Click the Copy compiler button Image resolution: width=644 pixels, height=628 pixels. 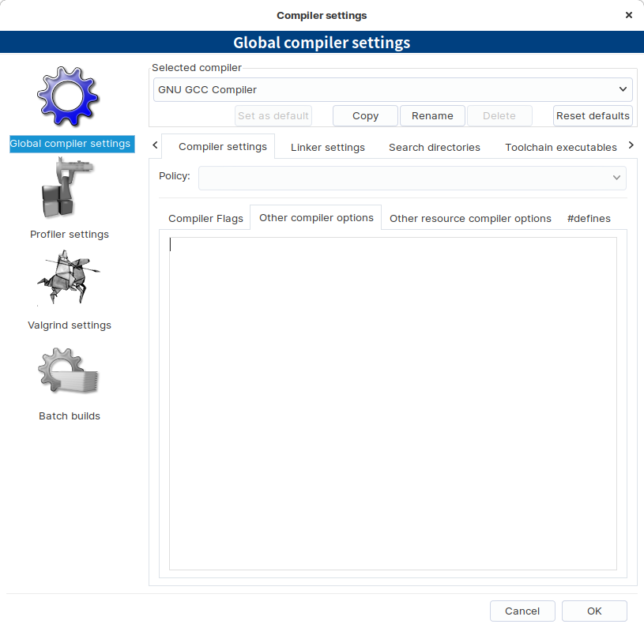(365, 116)
